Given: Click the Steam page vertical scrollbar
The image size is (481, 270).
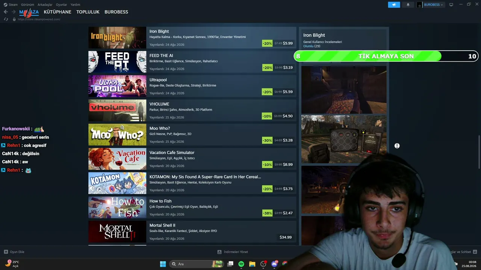Looking at the screenshot, I should pyautogui.click(x=479, y=152).
